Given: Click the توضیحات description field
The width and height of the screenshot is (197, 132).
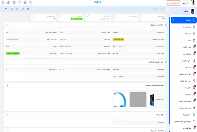Looking at the screenshot, I should [x=138, y=122].
